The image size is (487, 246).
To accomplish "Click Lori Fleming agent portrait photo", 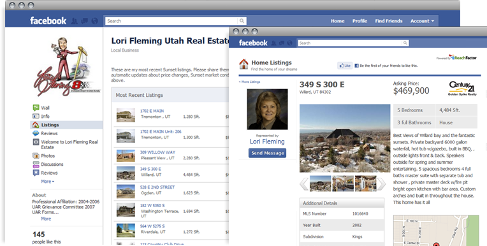I will [x=267, y=109].
